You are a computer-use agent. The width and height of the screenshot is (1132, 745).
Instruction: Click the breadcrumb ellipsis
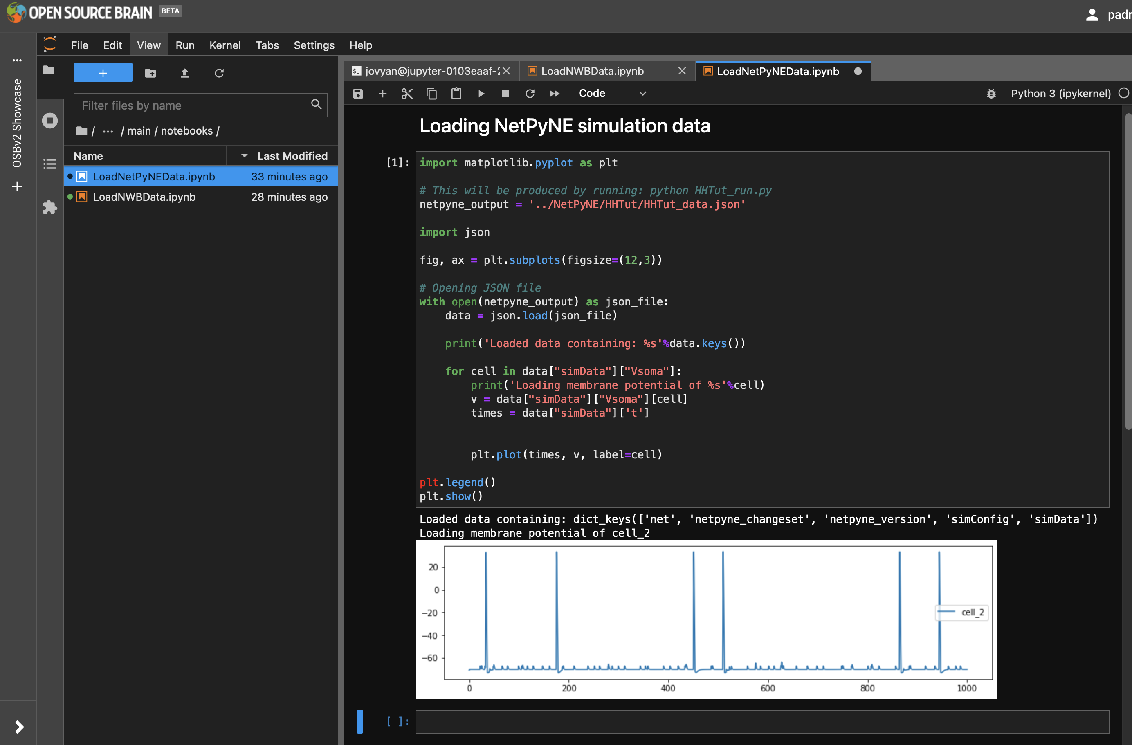tap(108, 131)
